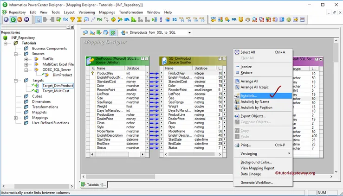Switch to the Tutorials workspace tab
This screenshot has width=343, height=196.
(93, 185)
